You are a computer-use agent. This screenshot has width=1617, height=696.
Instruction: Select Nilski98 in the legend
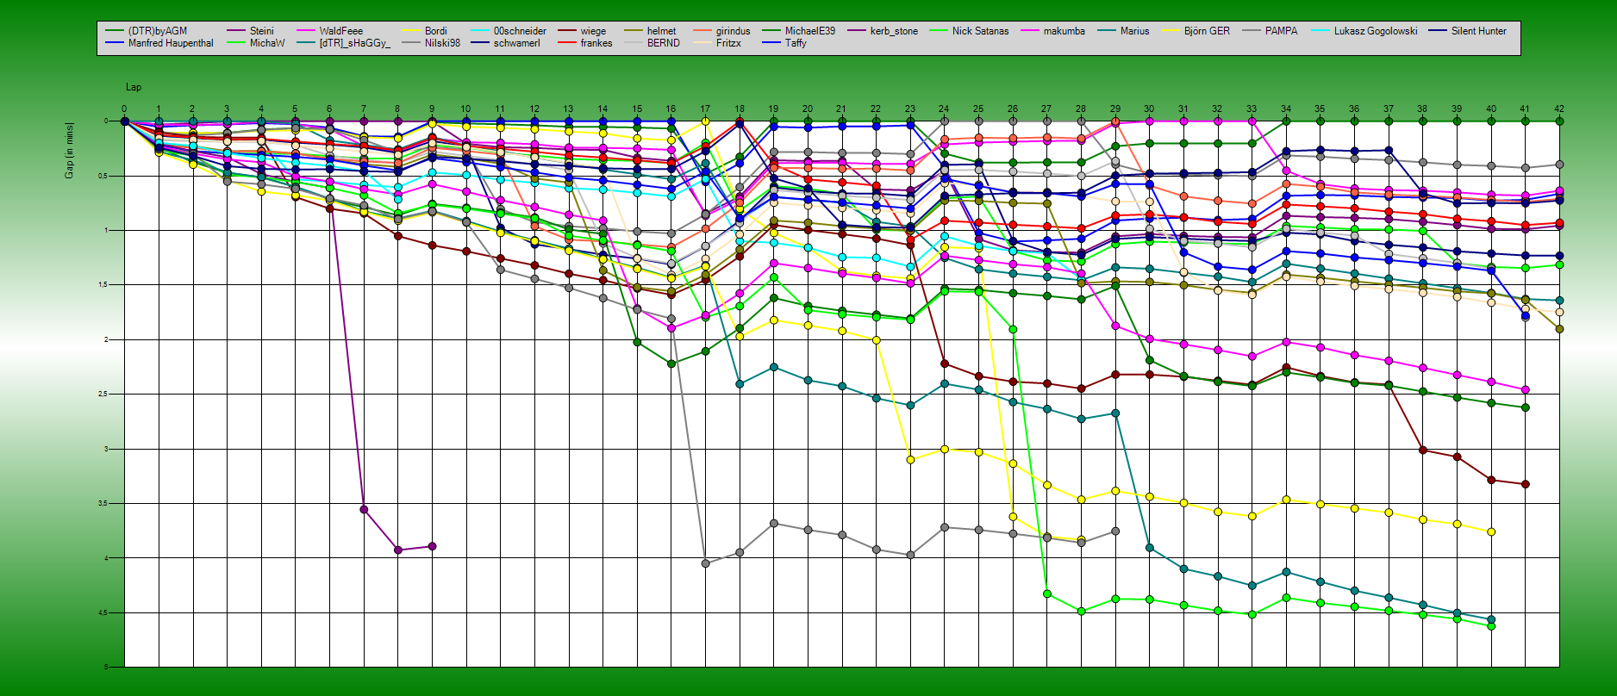(442, 43)
